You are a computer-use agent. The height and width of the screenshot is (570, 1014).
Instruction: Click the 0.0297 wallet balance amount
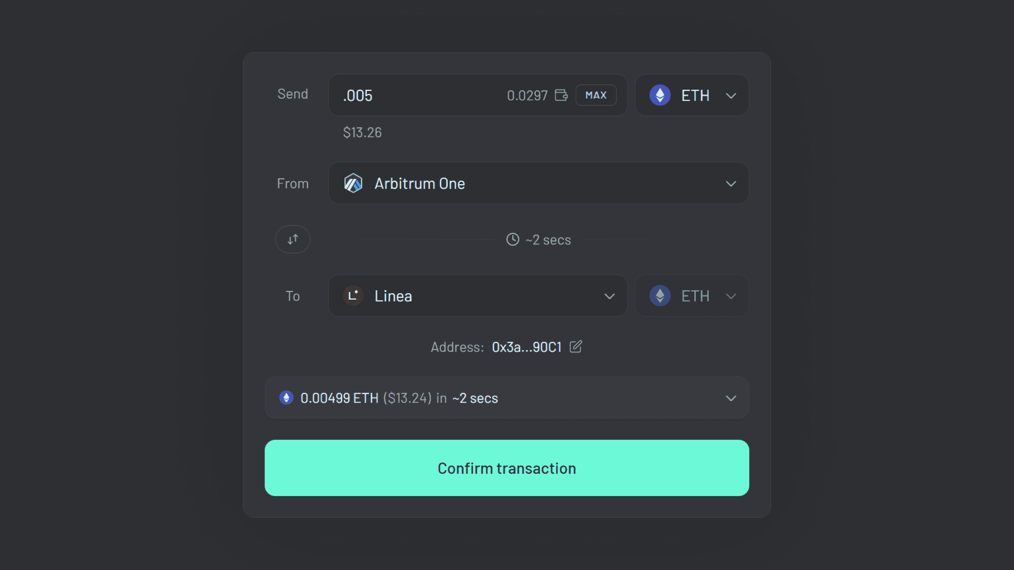pos(528,95)
